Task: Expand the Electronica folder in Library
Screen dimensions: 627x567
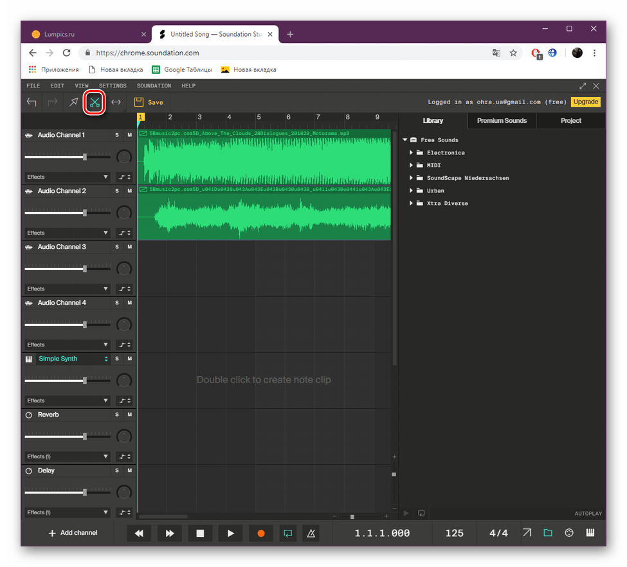Action: [412, 152]
